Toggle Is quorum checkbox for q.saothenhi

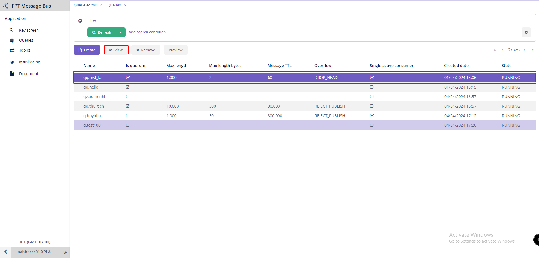(x=128, y=97)
